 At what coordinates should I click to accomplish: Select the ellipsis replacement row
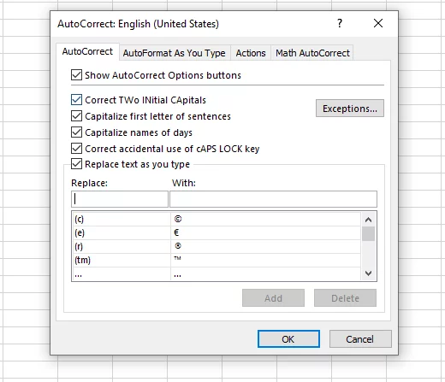point(217,274)
